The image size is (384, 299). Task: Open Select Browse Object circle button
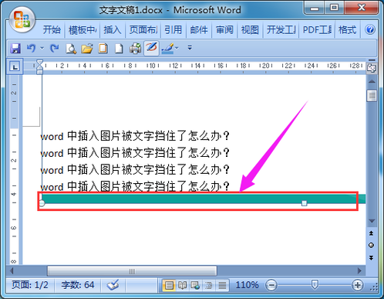click(x=371, y=245)
